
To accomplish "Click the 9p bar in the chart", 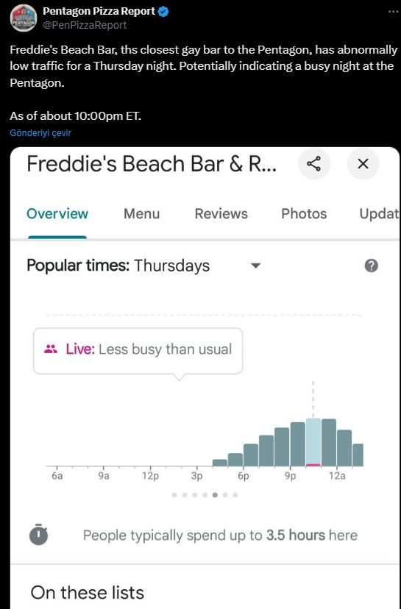I will coord(298,444).
